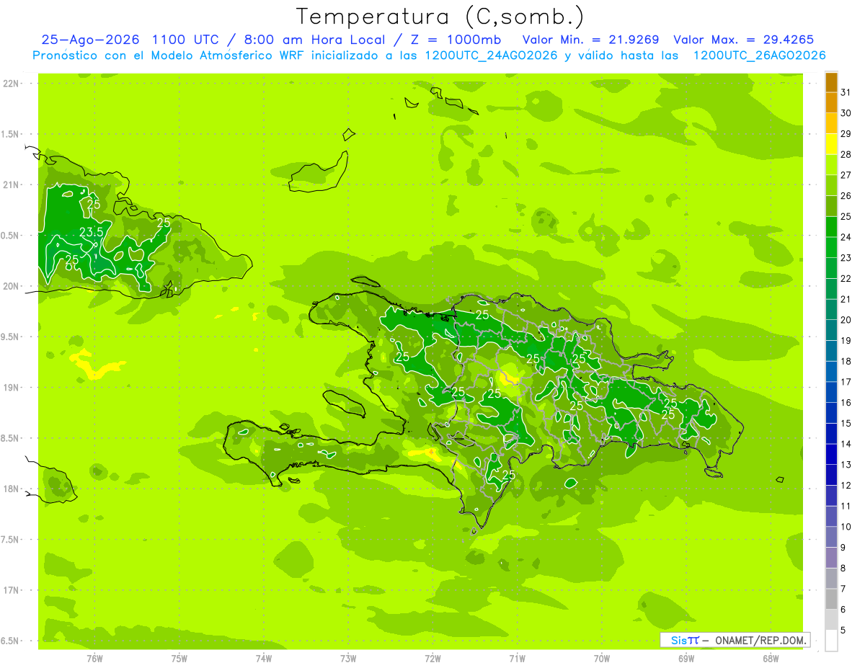The image size is (865, 668).
Task: Click the "6.5N" latitude label
Action: point(9,641)
